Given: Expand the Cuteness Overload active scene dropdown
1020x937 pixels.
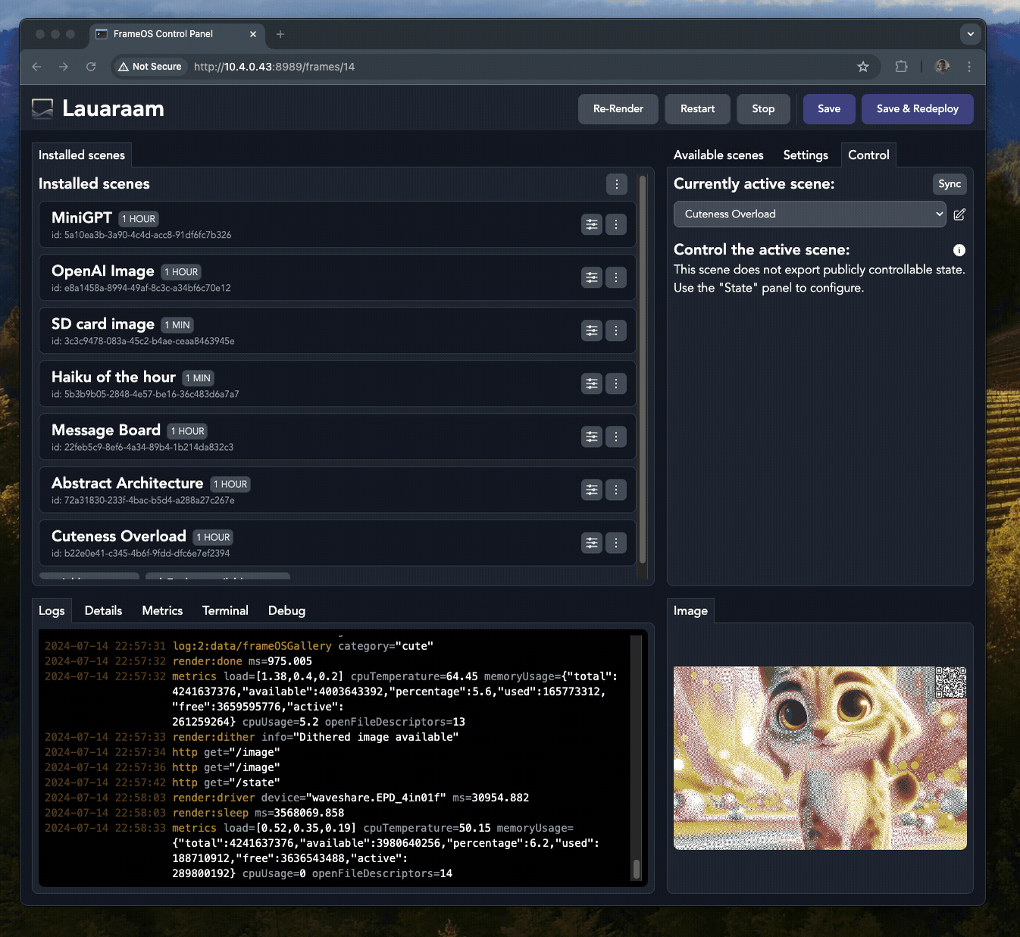Looking at the screenshot, I should 809,214.
